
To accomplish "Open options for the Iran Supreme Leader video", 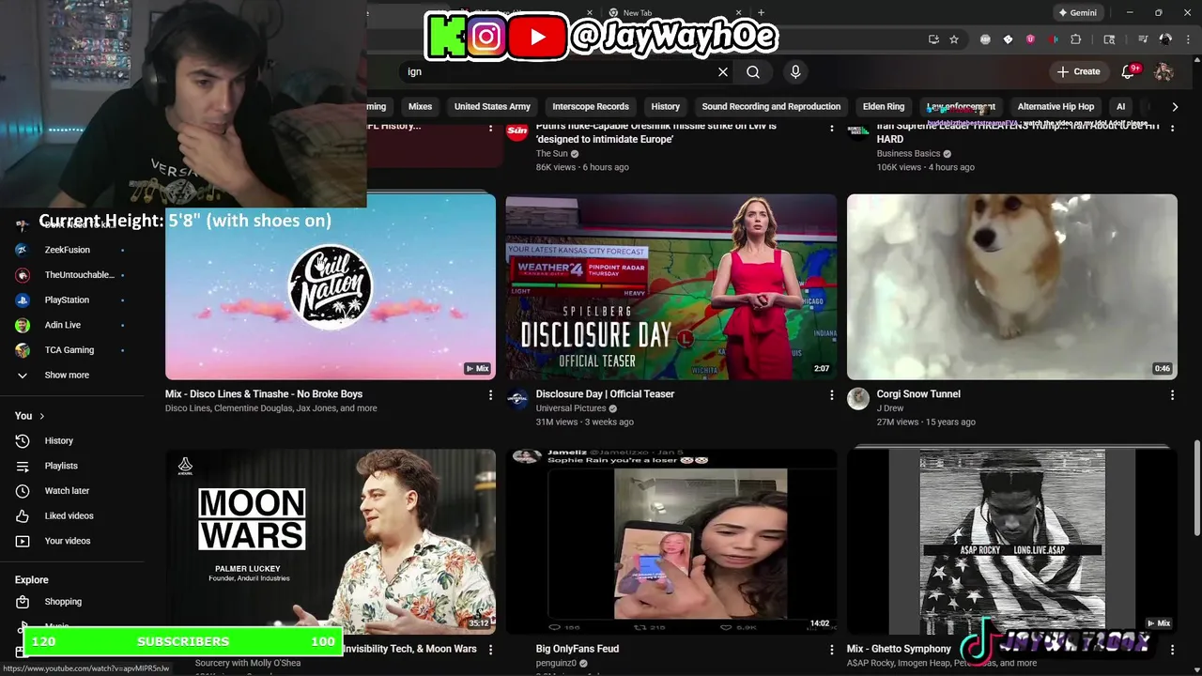I will pyautogui.click(x=1172, y=131).
